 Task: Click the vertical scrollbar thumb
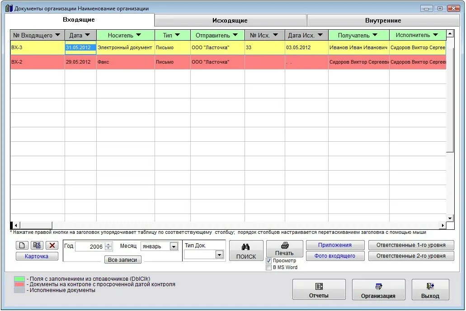[450, 95]
